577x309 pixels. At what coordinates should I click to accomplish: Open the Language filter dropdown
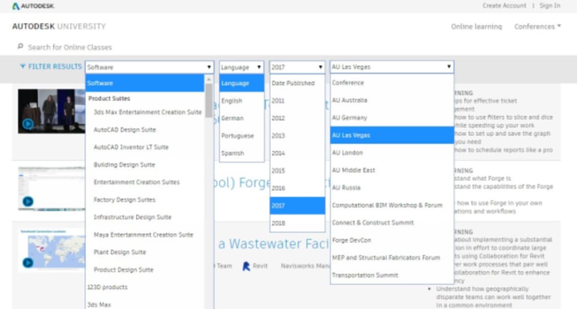tap(241, 67)
